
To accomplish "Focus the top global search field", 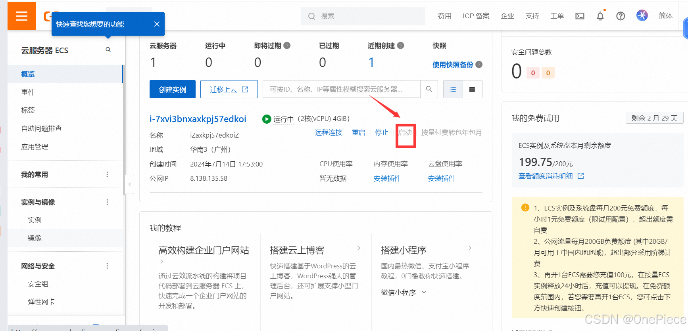I will (x=363, y=16).
